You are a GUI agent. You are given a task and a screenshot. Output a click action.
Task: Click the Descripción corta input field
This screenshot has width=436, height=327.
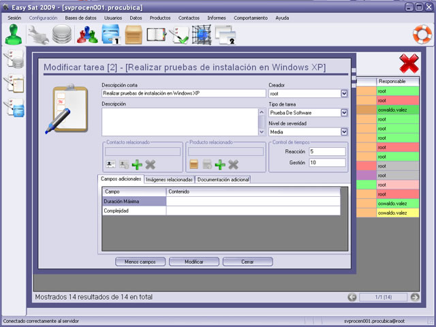pos(183,93)
